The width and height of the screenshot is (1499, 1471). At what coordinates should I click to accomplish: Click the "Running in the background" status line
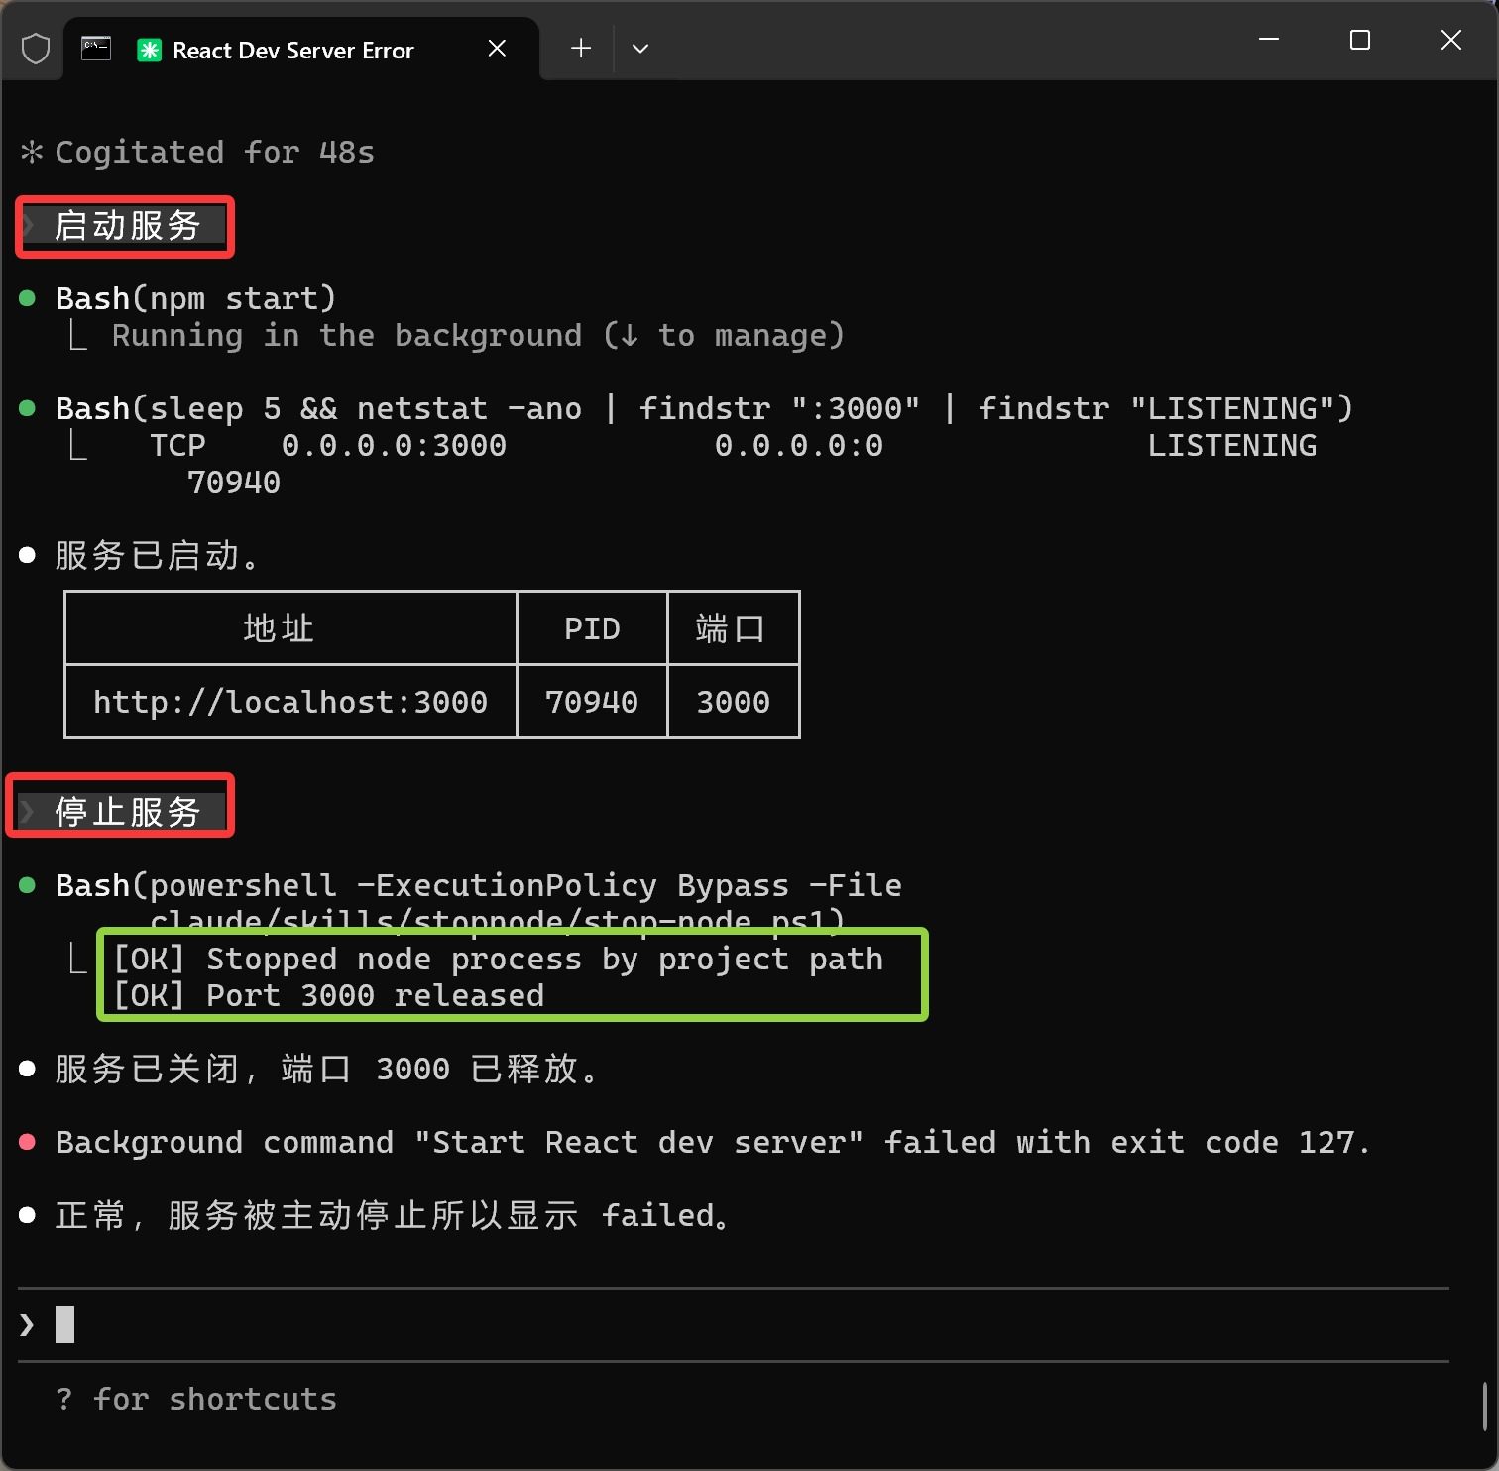click(477, 336)
